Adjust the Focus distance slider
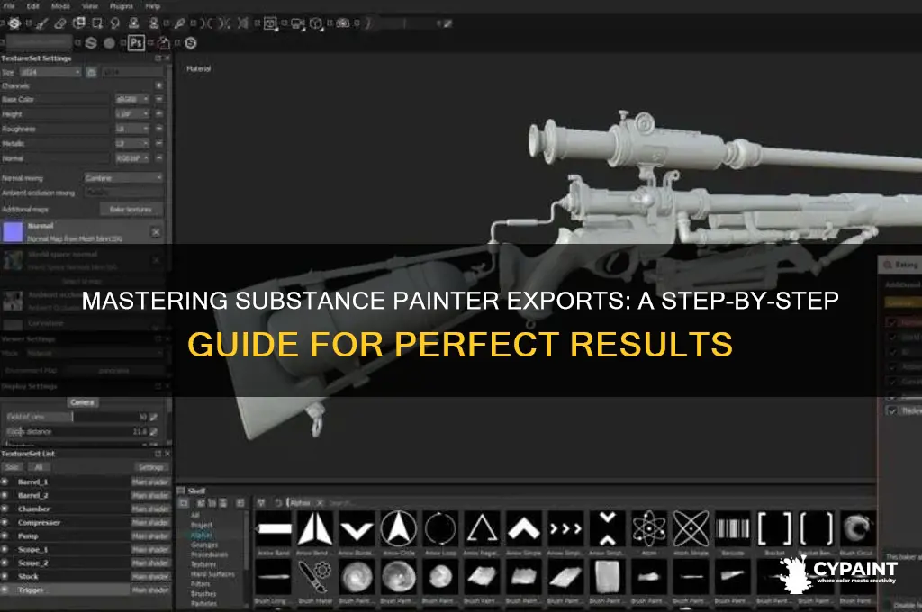Image resolution: width=922 pixels, height=612 pixels. coord(77,431)
